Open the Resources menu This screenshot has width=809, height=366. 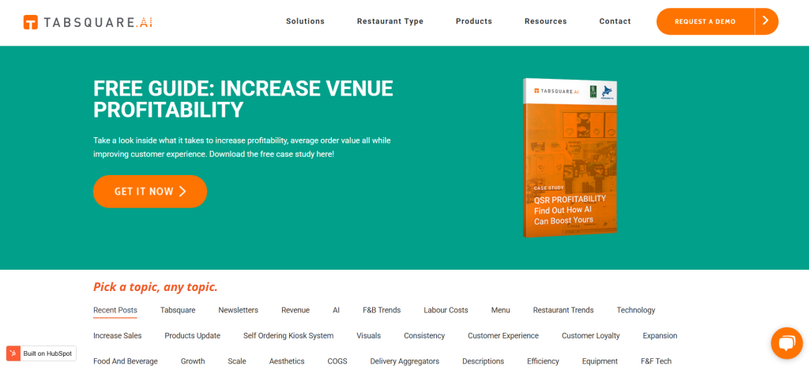pos(545,21)
